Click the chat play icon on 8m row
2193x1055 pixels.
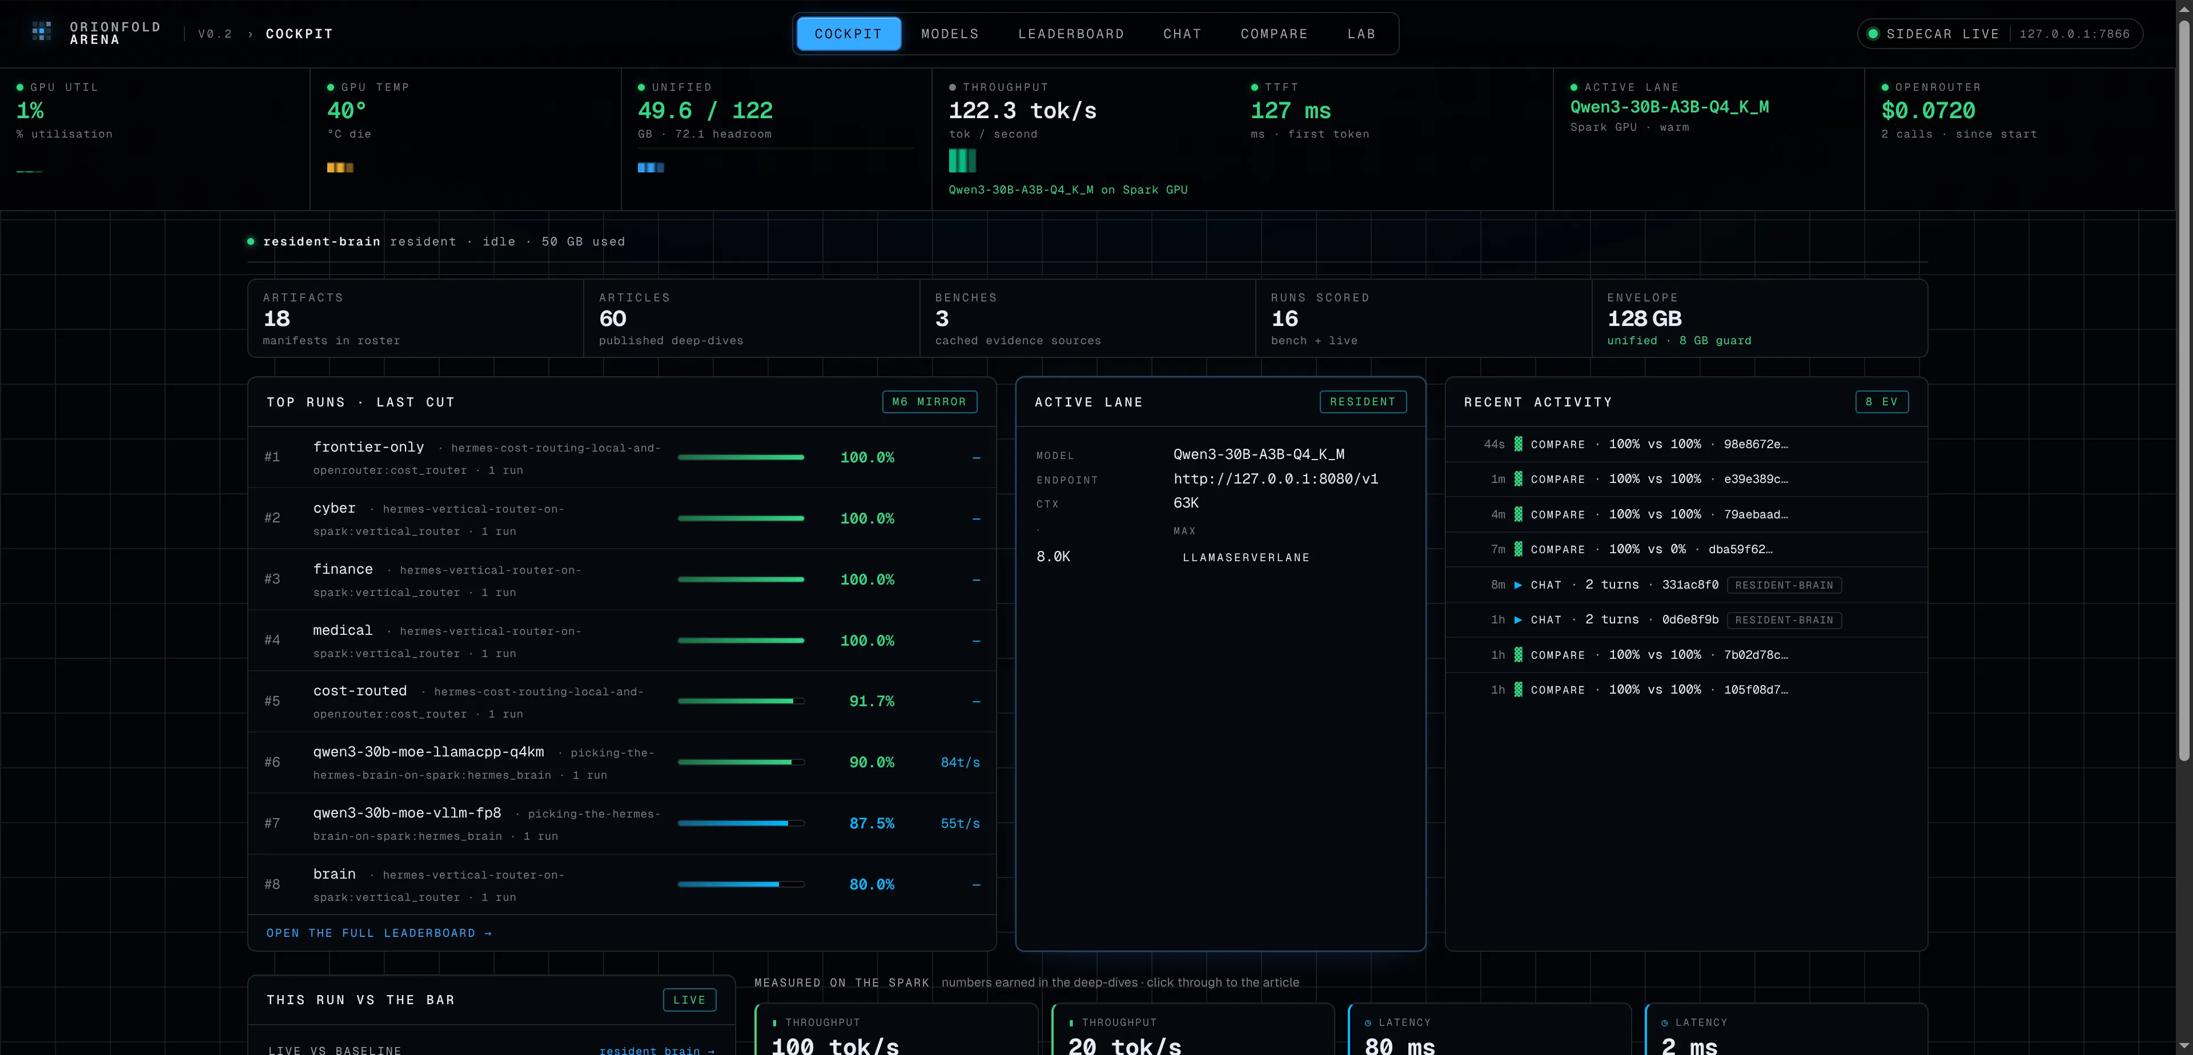tap(1518, 585)
